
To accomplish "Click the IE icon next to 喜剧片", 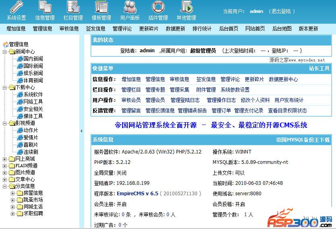I will coord(20,145).
